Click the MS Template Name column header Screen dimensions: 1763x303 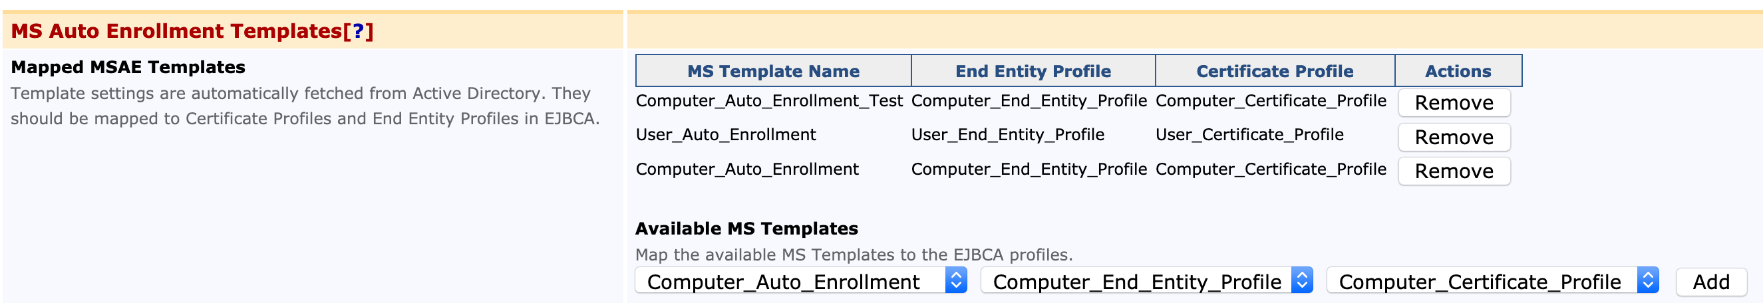[772, 71]
